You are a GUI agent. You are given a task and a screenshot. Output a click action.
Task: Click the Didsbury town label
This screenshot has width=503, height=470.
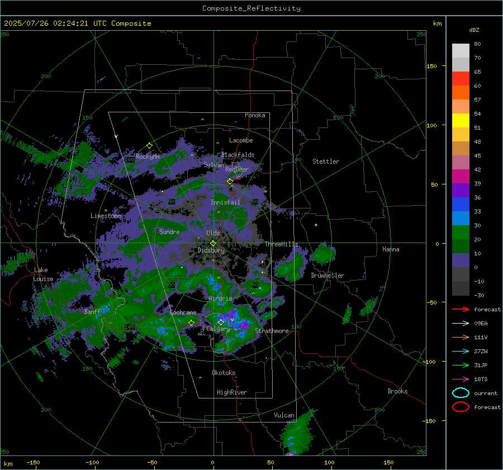coord(211,250)
